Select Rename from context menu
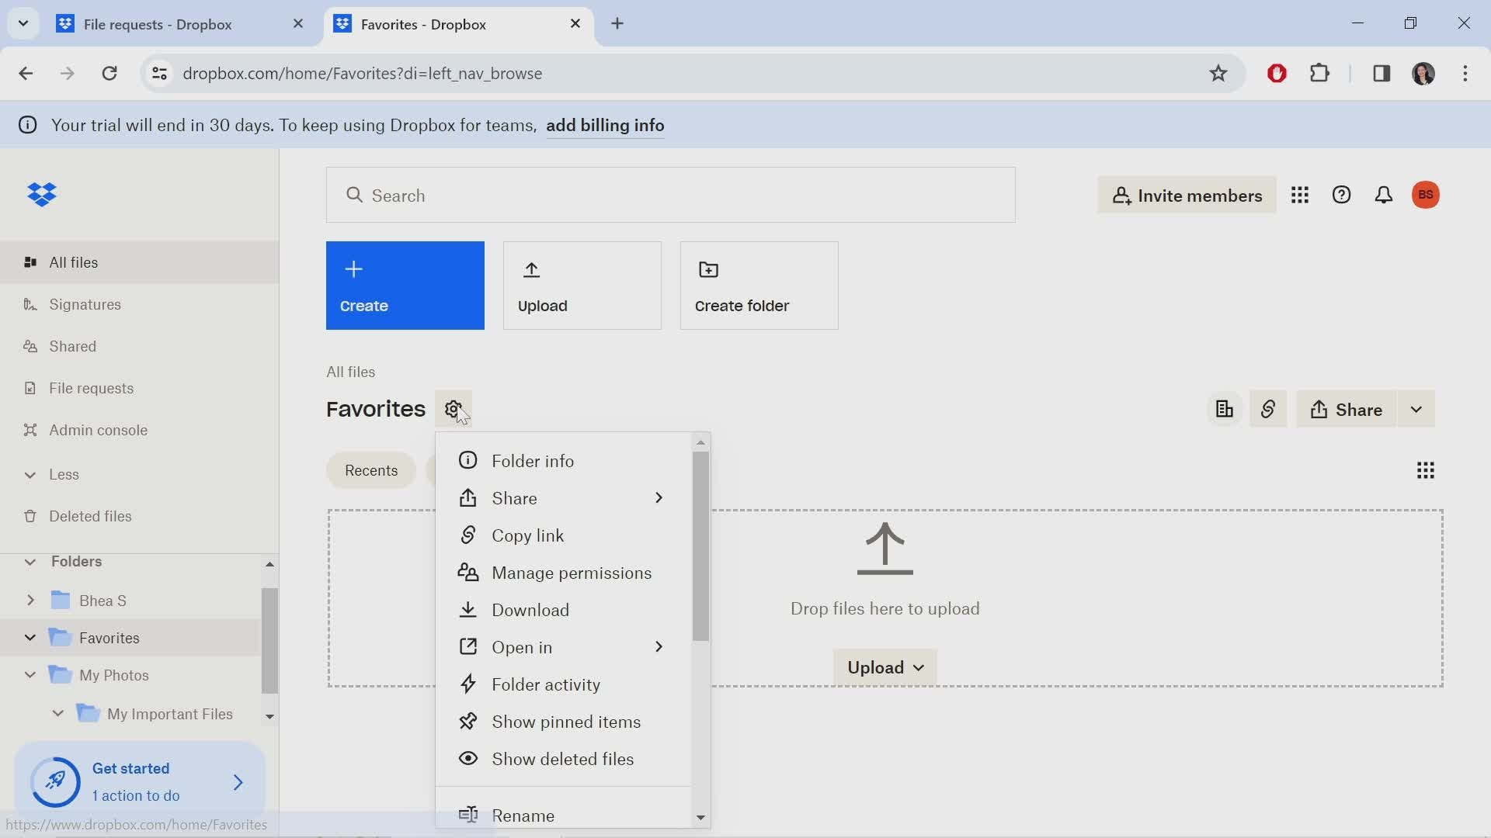Viewport: 1491px width, 838px height. pyautogui.click(x=524, y=815)
